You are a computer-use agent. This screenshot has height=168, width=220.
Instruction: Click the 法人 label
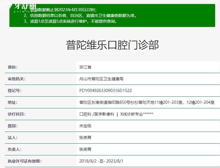[x=13, y=138]
